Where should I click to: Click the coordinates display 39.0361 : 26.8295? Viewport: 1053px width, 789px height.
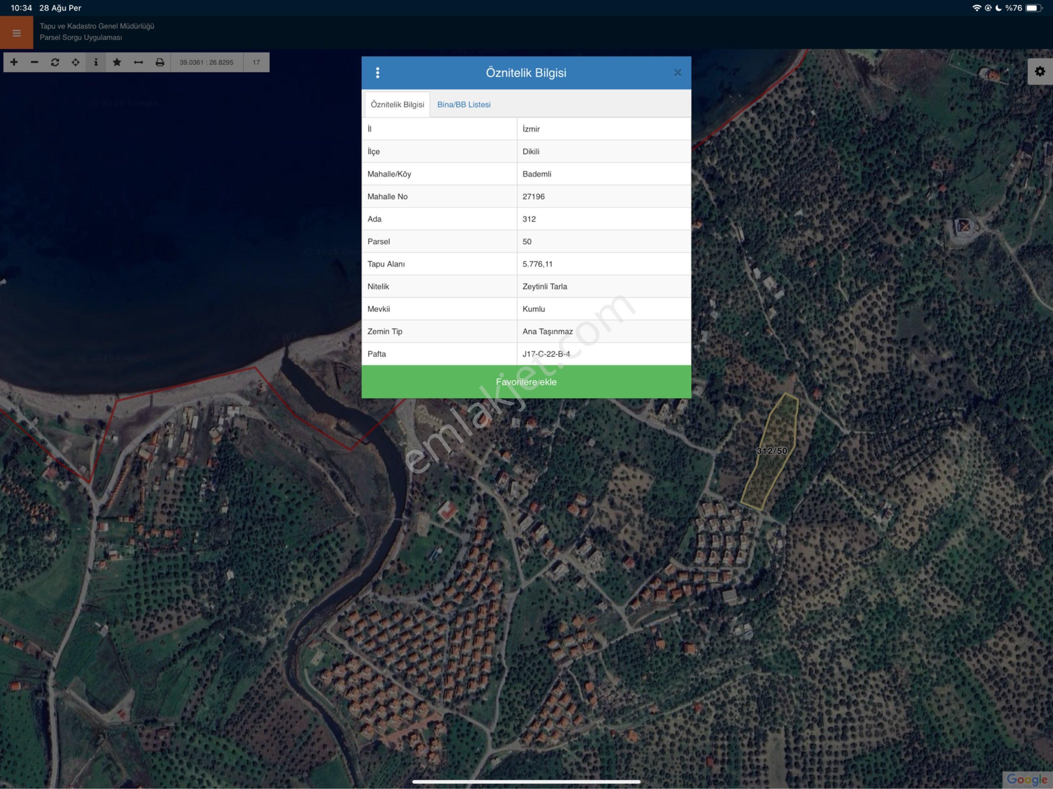pyautogui.click(x=206, y=62)
